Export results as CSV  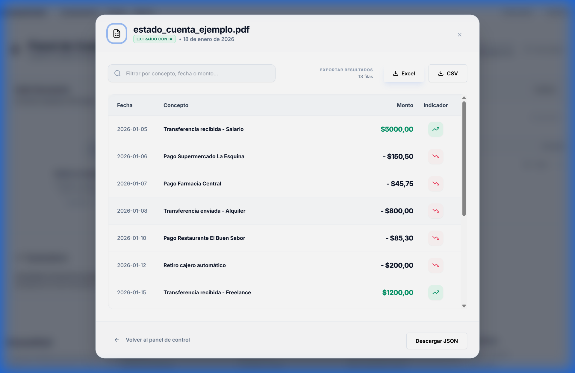pos(448,73)
